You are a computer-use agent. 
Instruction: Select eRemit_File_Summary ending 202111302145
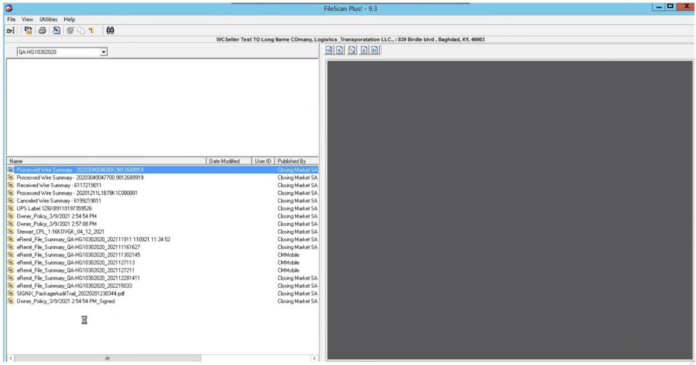point(78,255)
